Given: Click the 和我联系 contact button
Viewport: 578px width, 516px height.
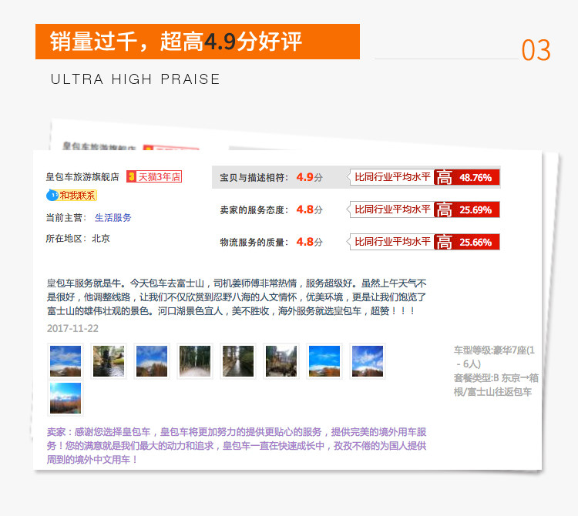Looking at the screenshot, I should (x=72, y=195).
